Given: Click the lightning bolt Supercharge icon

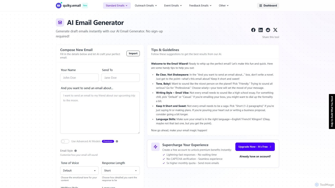Looking at the screenshot, I should [x=155, y=147].
